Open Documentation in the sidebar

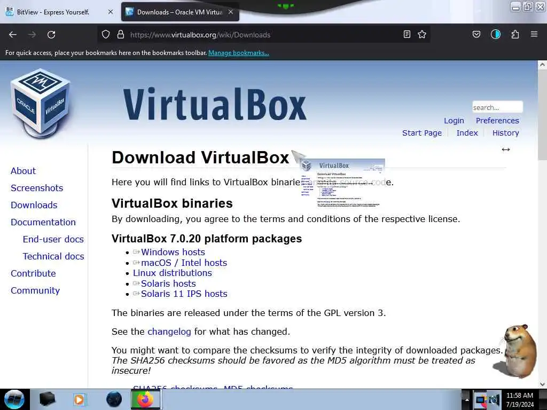coord(43,222)
